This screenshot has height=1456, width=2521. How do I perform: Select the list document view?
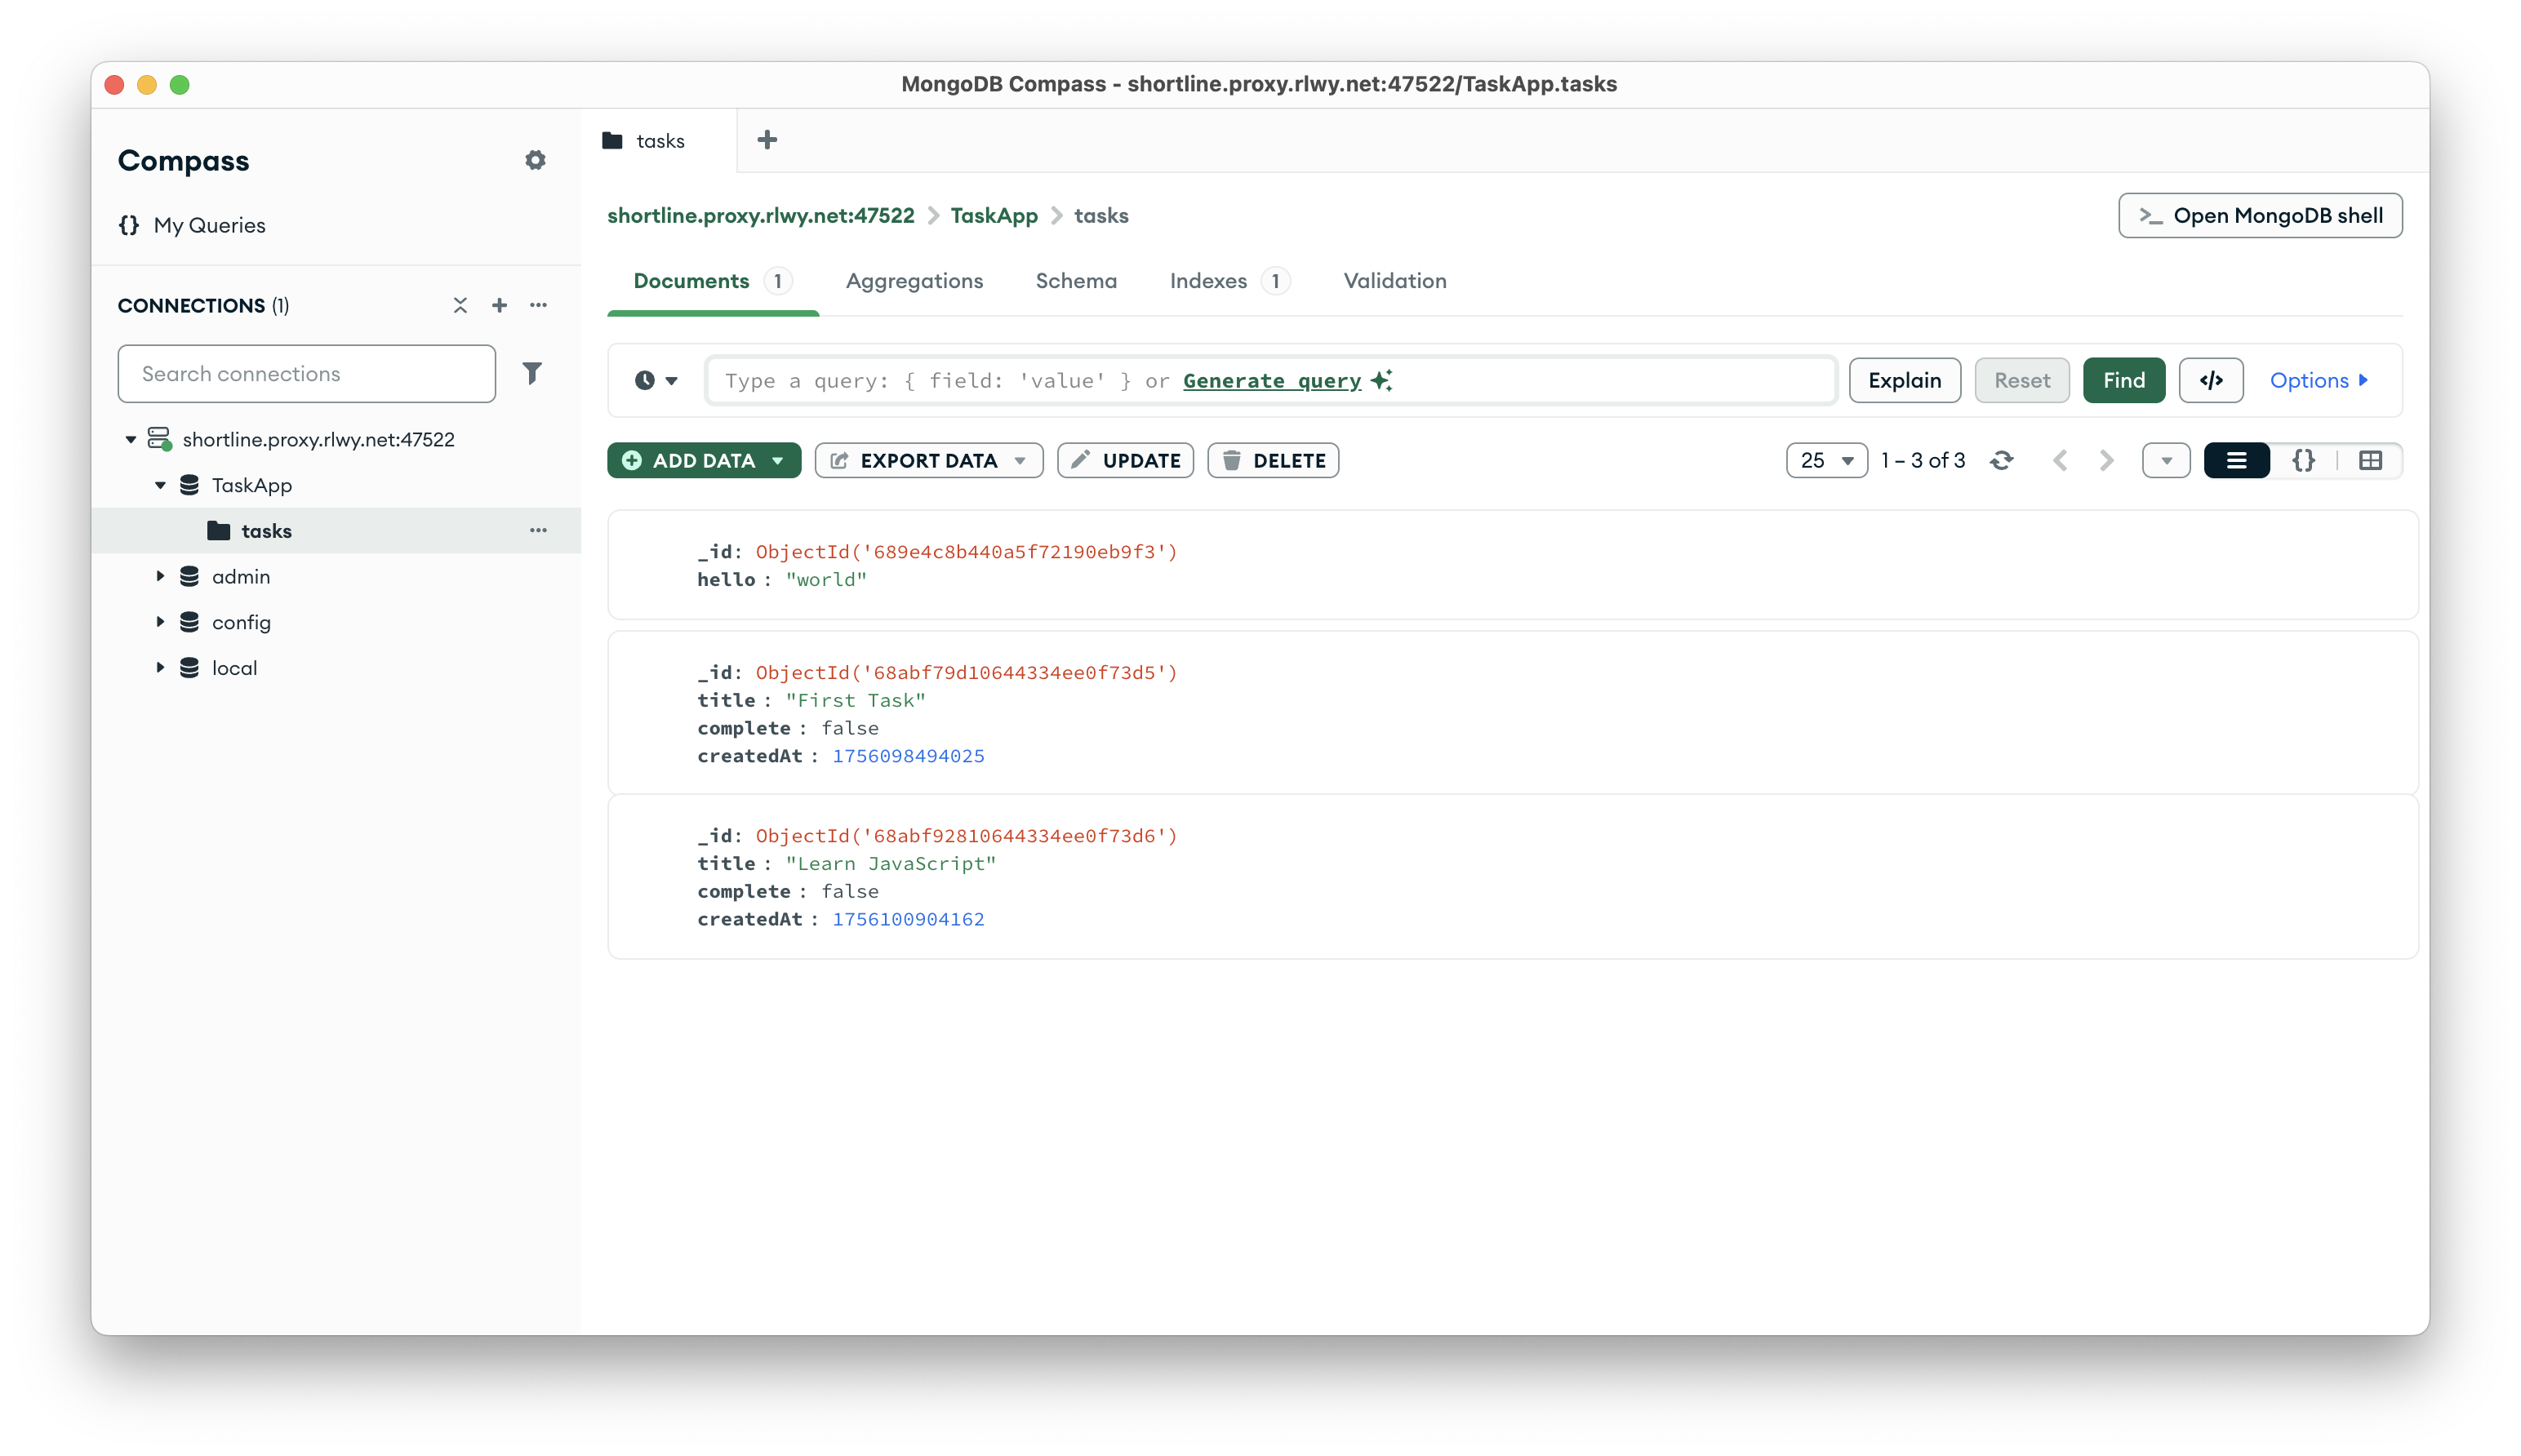(x=2236, y=460)
